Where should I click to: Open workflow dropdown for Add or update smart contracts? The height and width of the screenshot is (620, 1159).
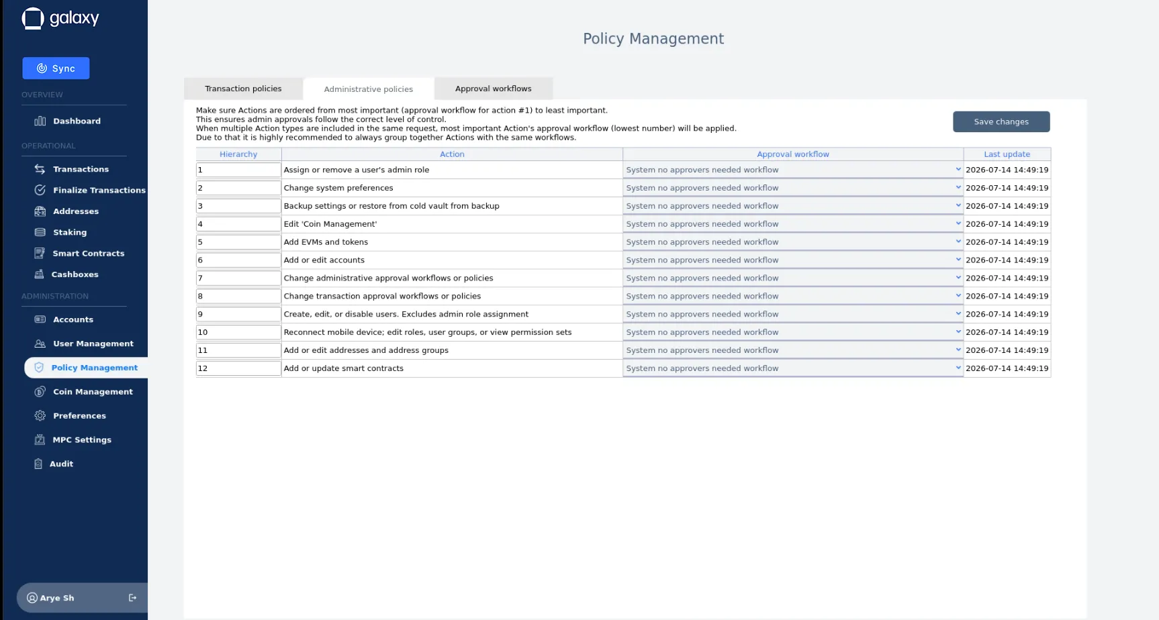[x=793, y=368]
